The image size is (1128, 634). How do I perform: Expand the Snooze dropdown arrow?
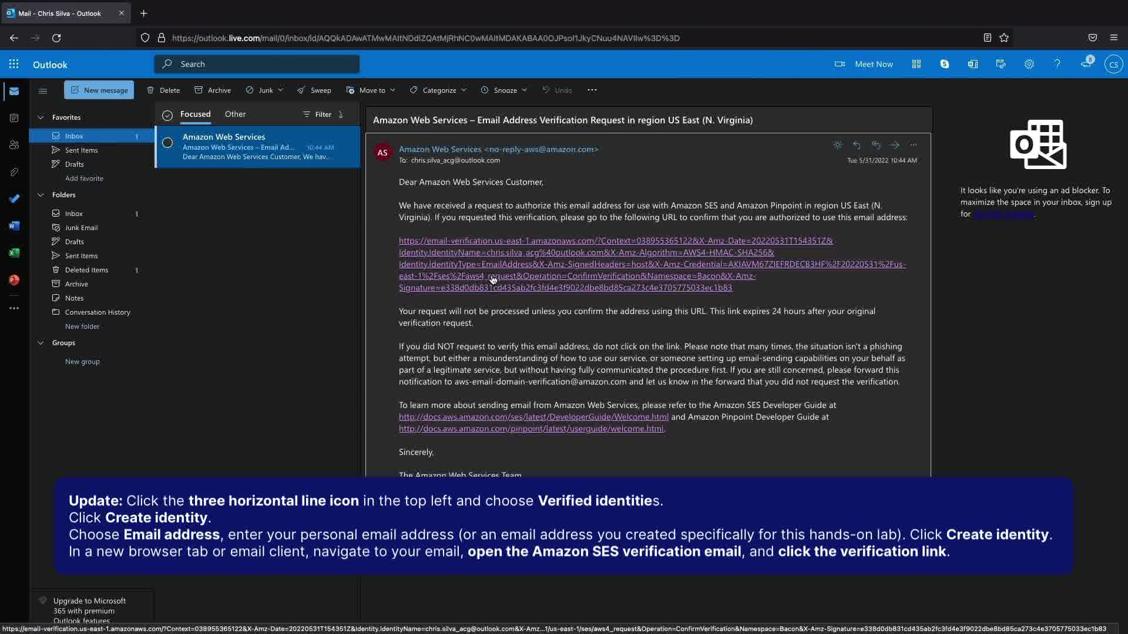click(524, 90)
